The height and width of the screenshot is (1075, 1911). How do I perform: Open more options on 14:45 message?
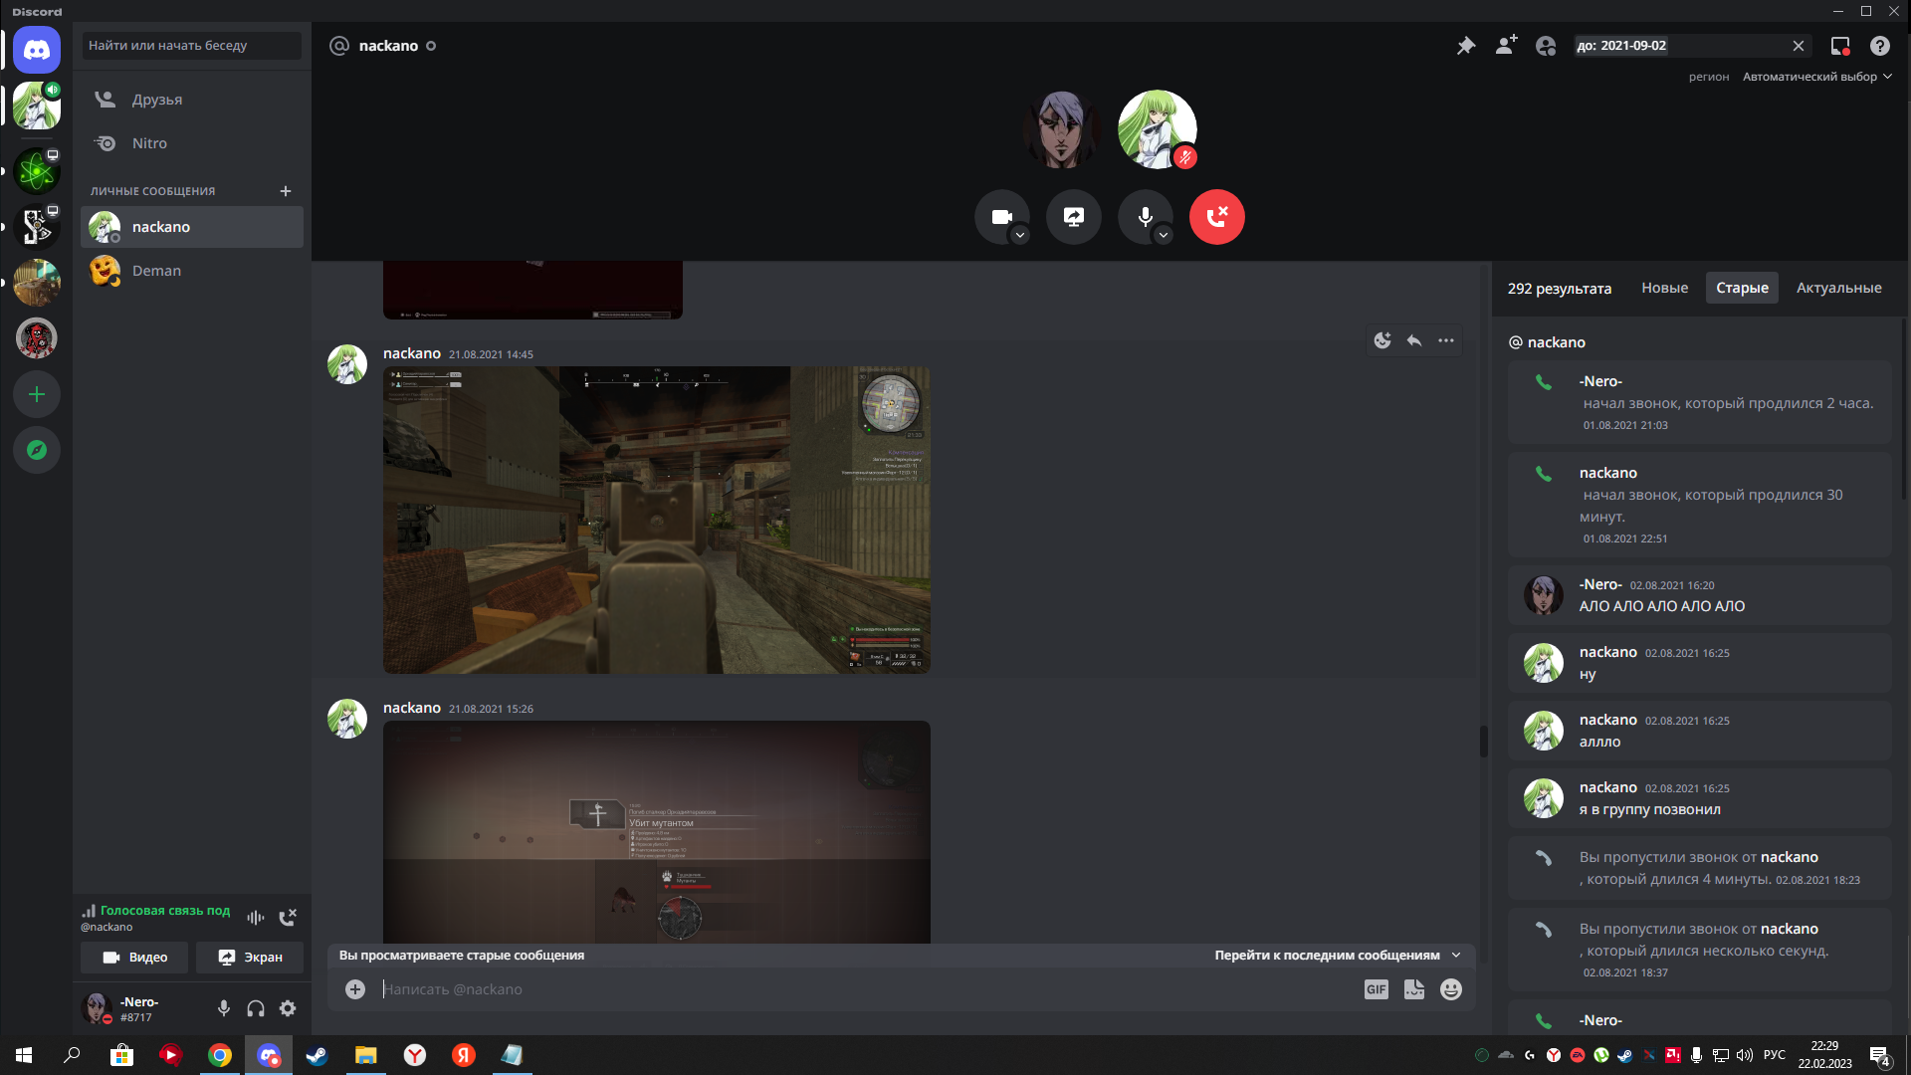coord(1446,340)
